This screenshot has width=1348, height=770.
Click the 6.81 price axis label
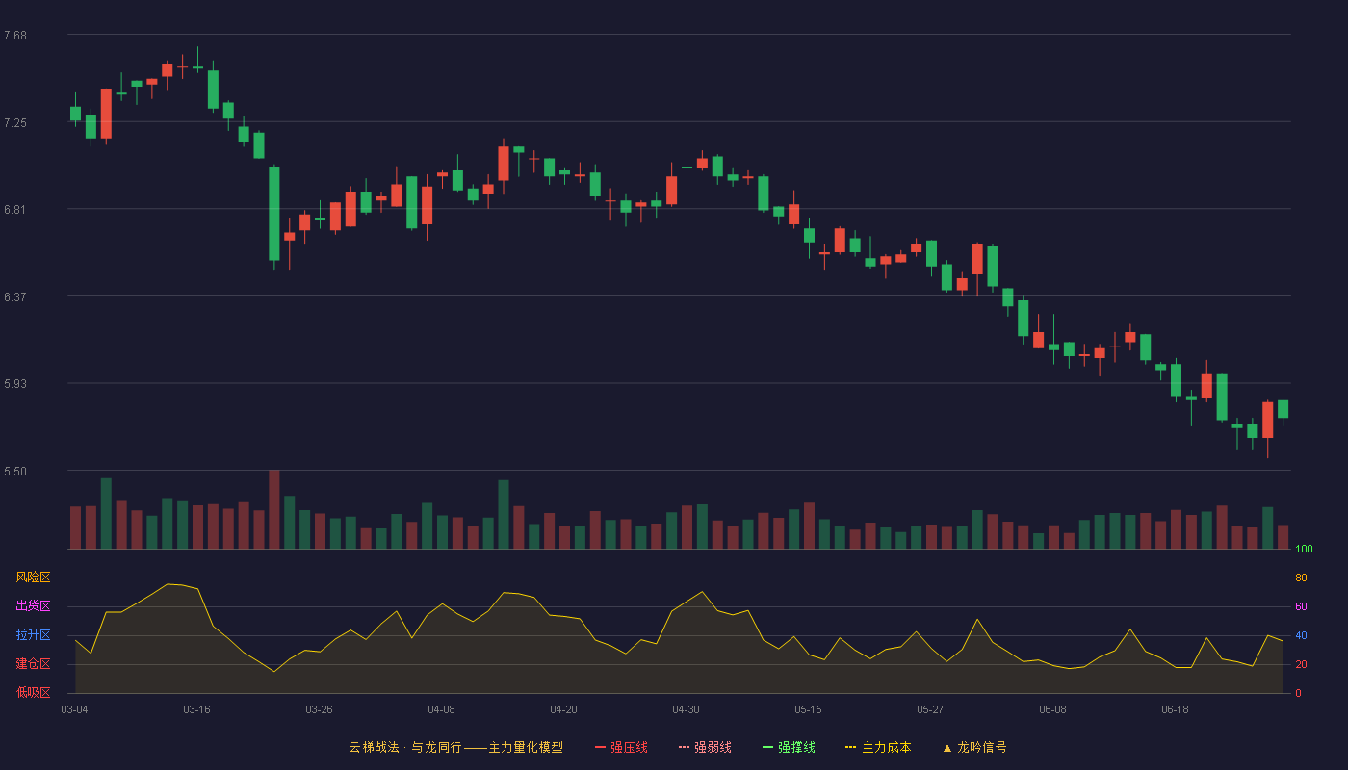click(15, 210)
